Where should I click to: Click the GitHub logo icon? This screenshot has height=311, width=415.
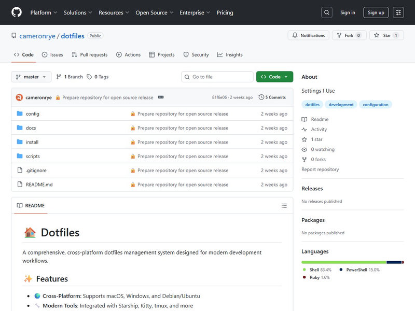click(x=17, y=12)
